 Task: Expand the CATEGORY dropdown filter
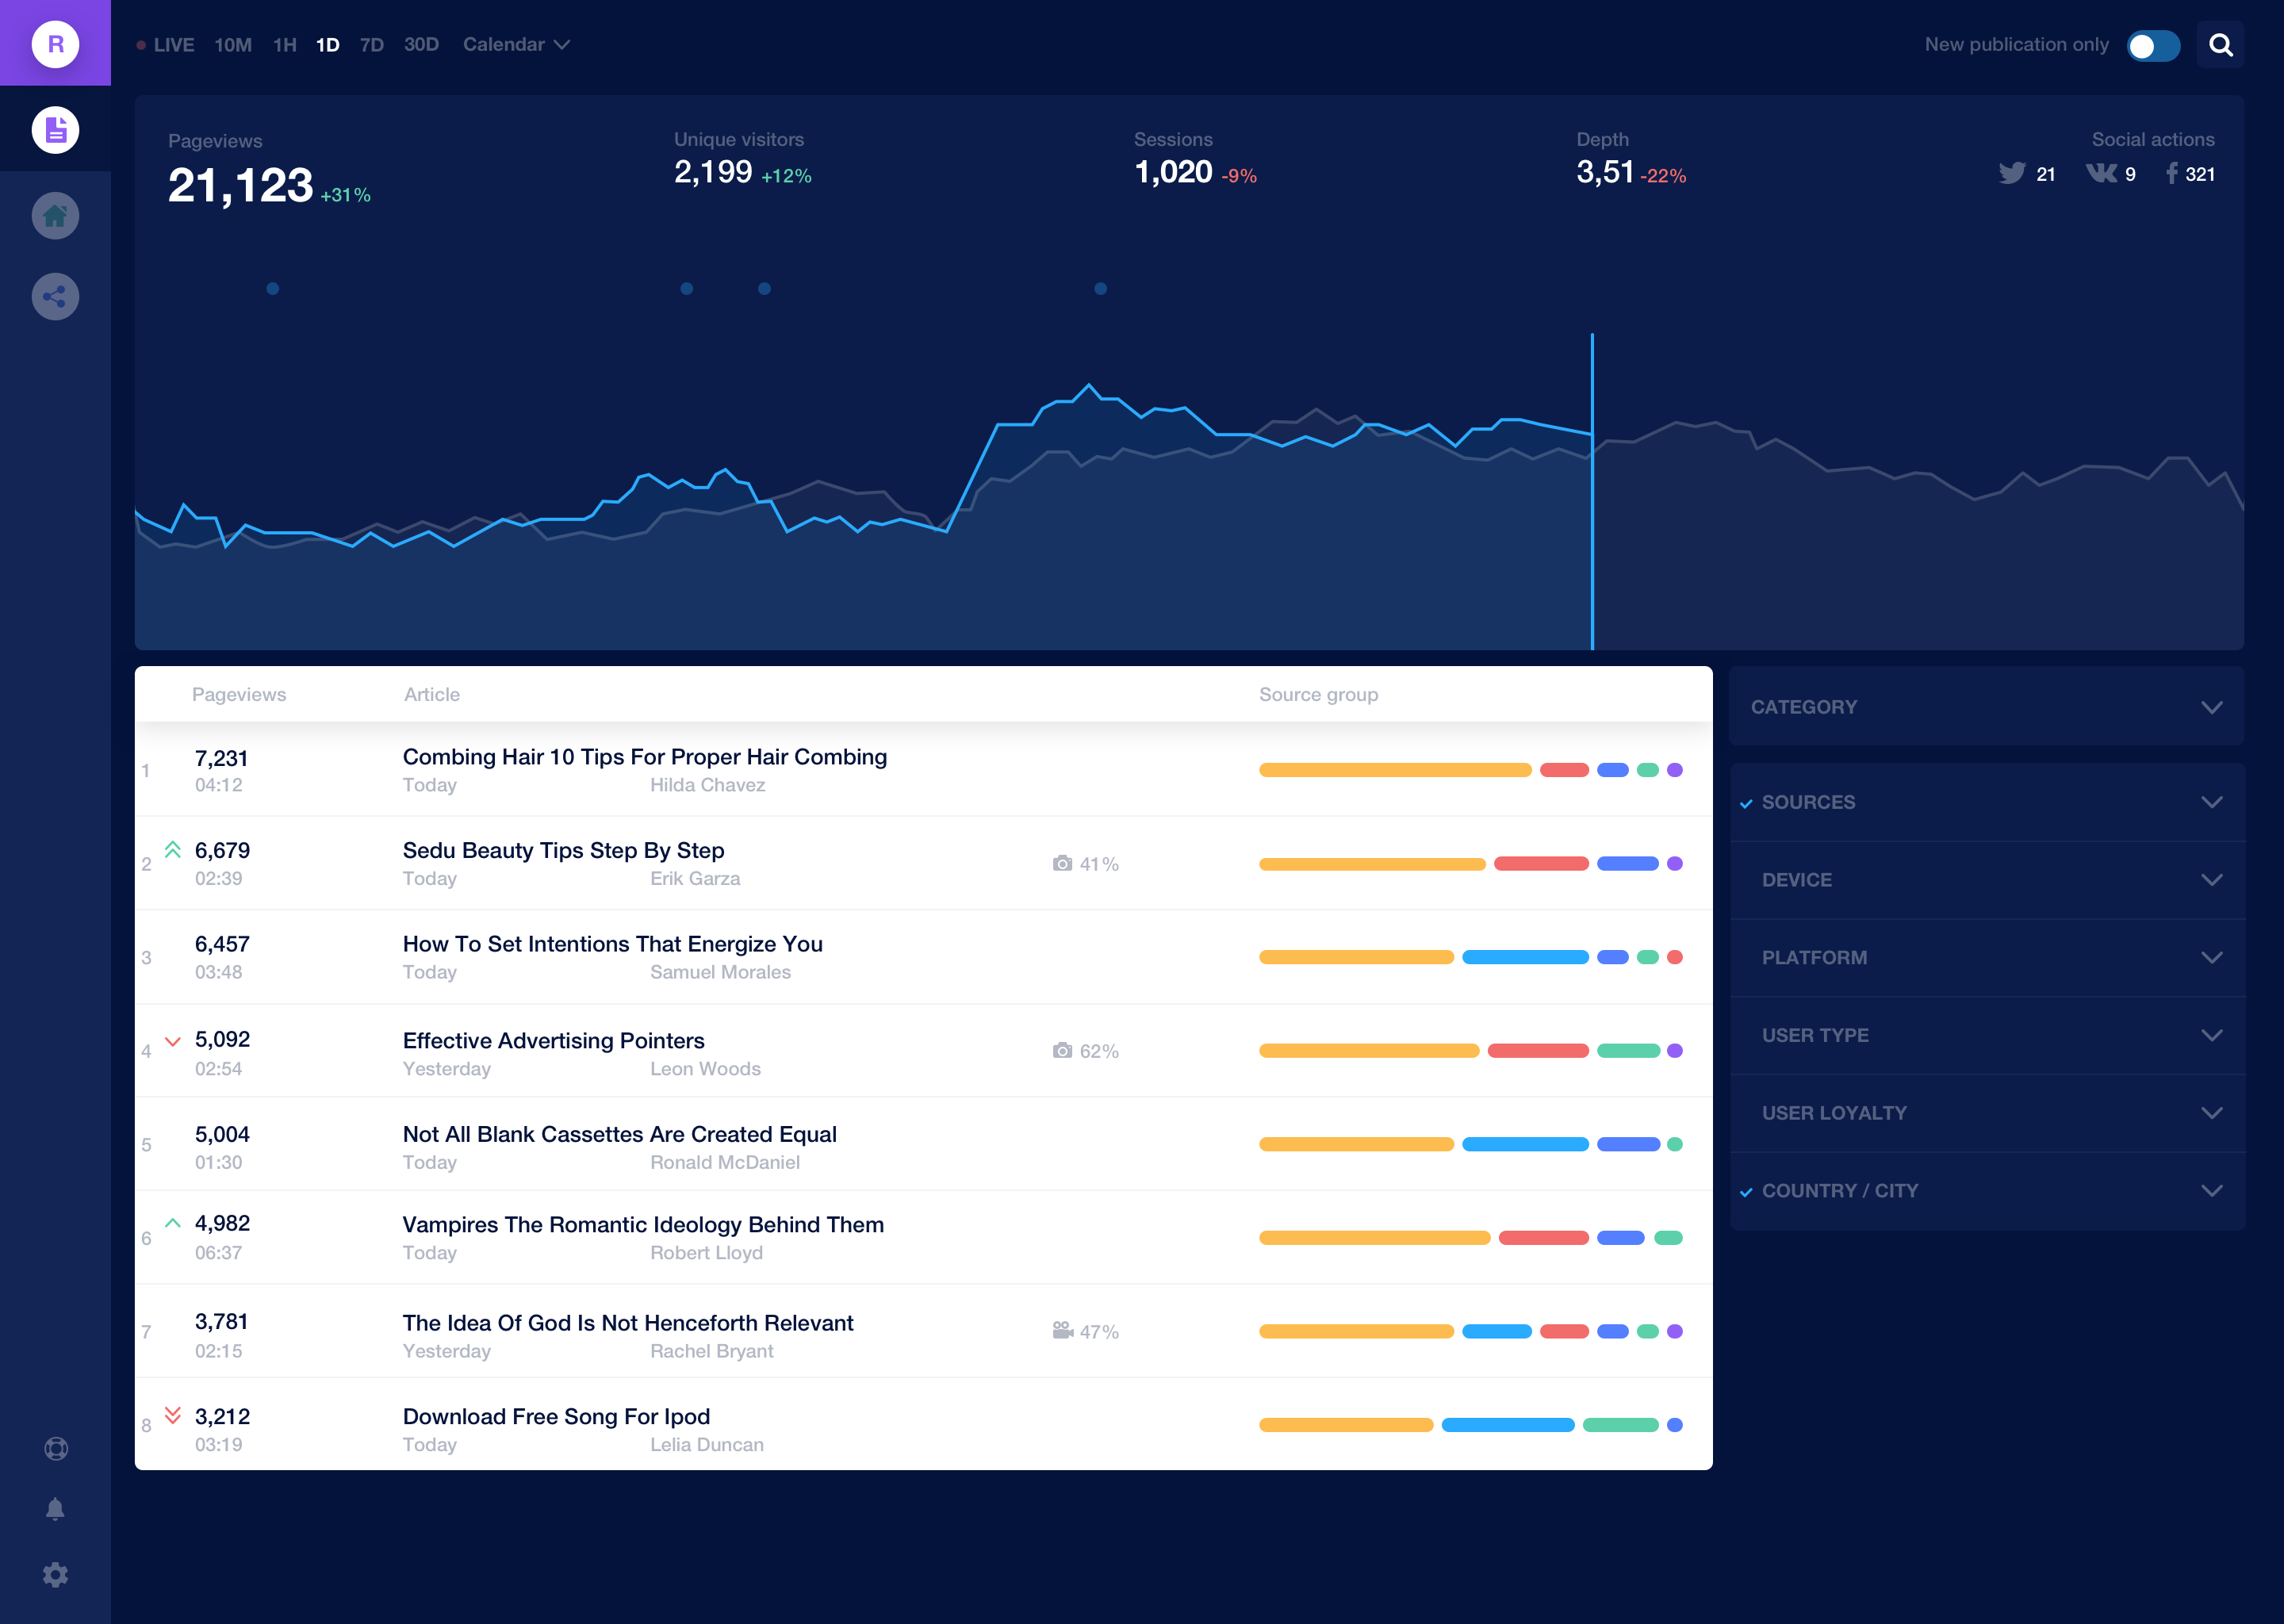tap(2216, 707)
